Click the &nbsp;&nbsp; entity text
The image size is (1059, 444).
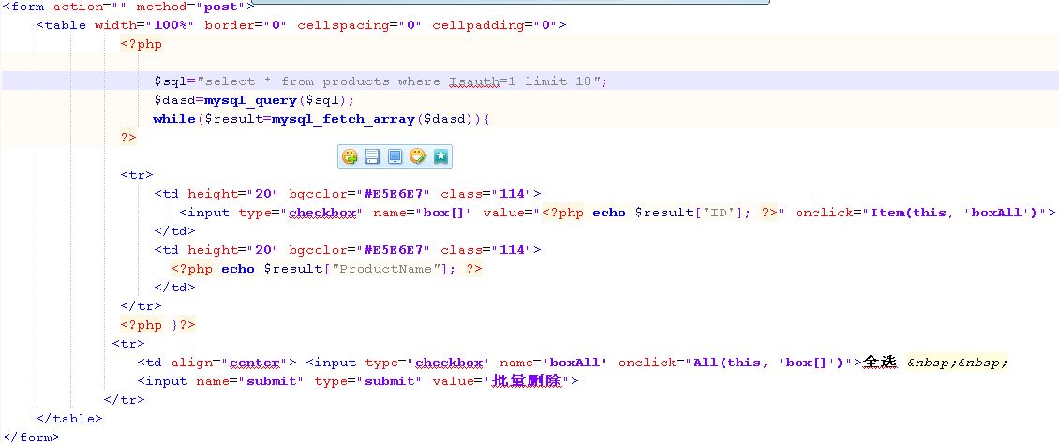pyautogui.click(x=957, y=363)
